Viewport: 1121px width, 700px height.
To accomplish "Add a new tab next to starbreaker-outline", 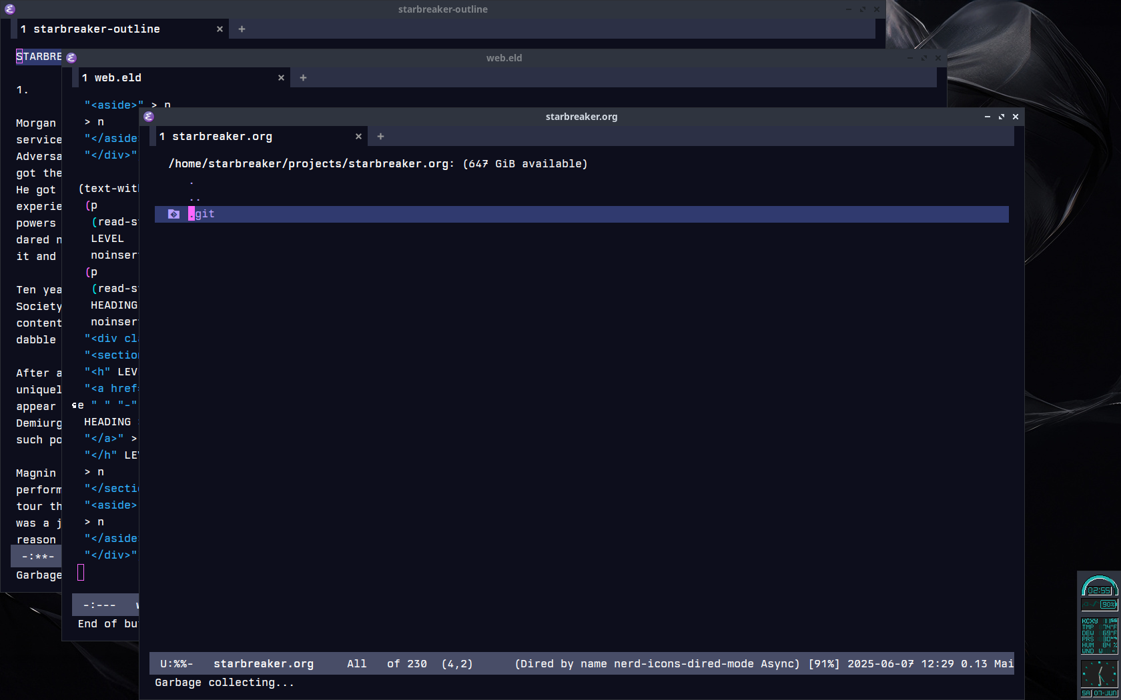I will tap(242, 29).
